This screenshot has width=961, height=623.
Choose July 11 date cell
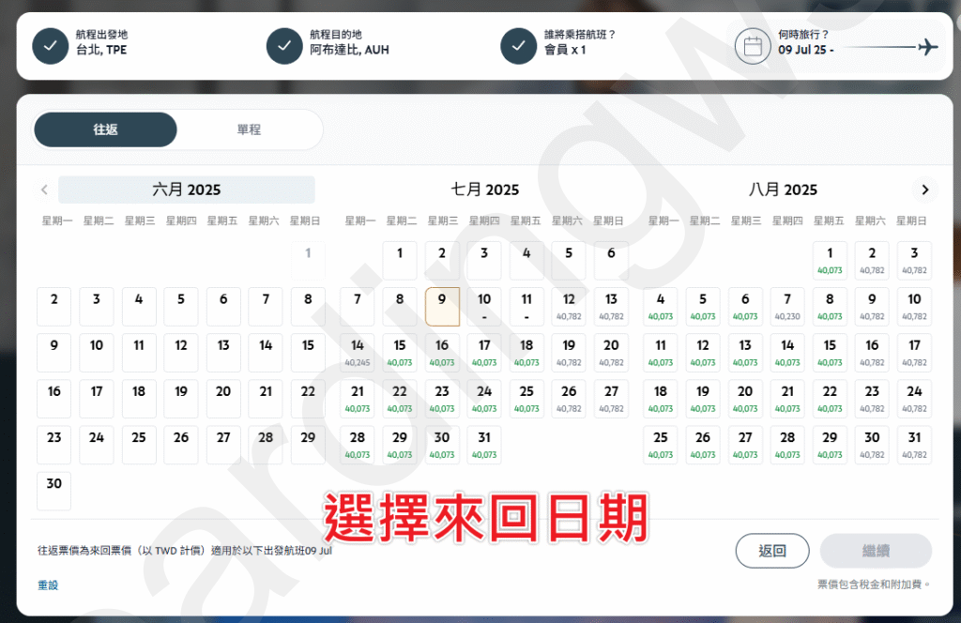(x=526, y=306)
